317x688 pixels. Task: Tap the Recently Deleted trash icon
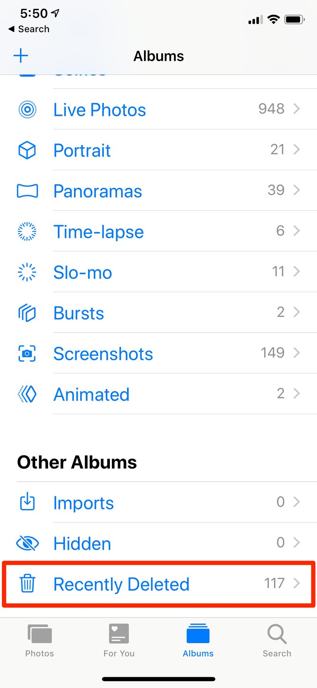(27, 583)
